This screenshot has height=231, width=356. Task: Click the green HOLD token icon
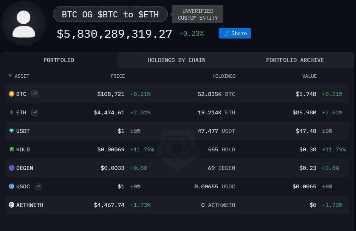[x=11, y=149]
